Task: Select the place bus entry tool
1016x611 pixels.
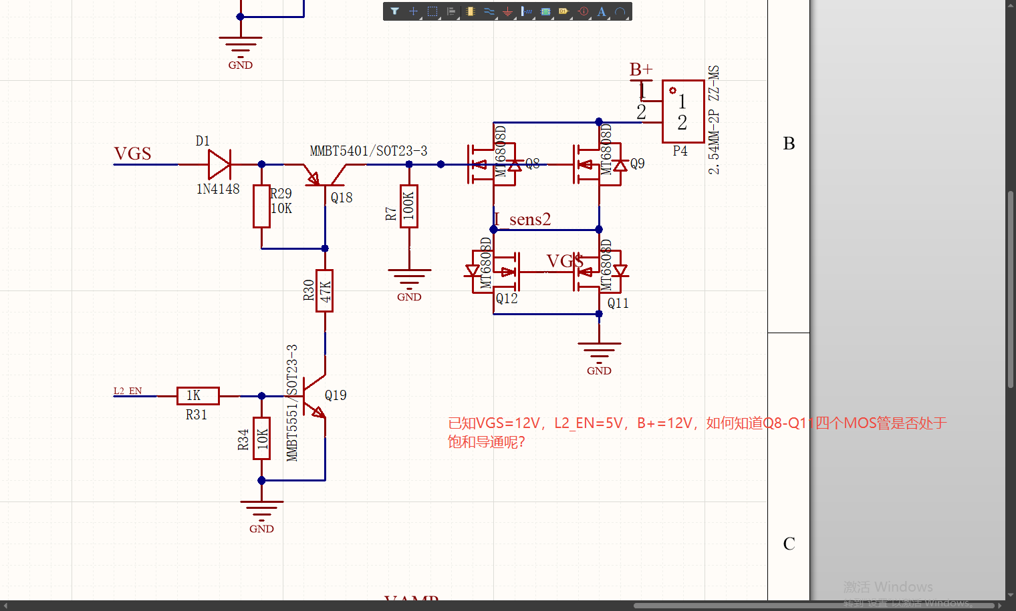Action: pos(527,11)
